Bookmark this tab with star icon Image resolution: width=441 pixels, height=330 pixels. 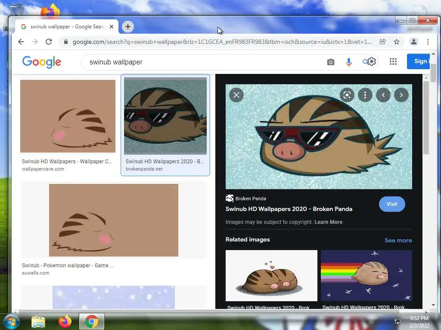pyautogui.click(x=397, y=42)
